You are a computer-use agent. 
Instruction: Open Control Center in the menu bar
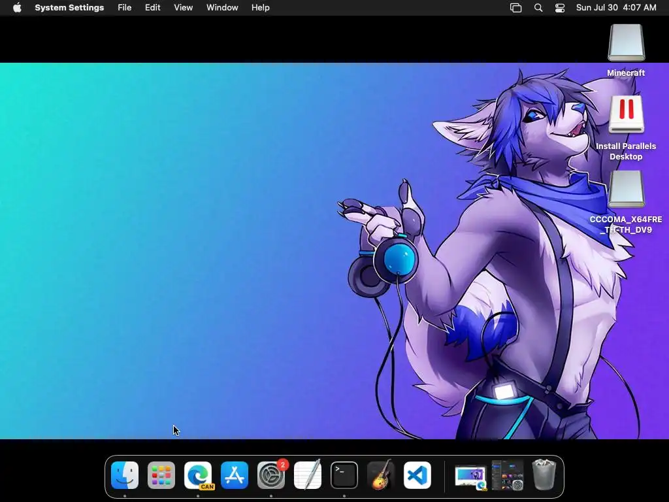point(560,8)
